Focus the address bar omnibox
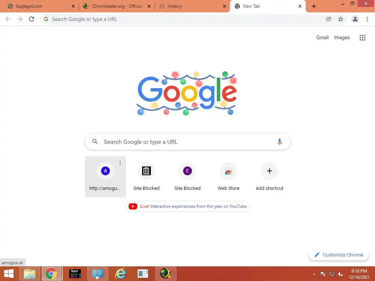 182,19
